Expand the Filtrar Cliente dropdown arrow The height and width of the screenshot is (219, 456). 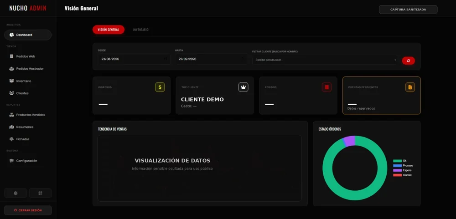(395, 60)
